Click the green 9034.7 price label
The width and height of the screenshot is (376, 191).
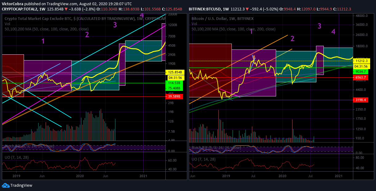(x=361, y=71)
